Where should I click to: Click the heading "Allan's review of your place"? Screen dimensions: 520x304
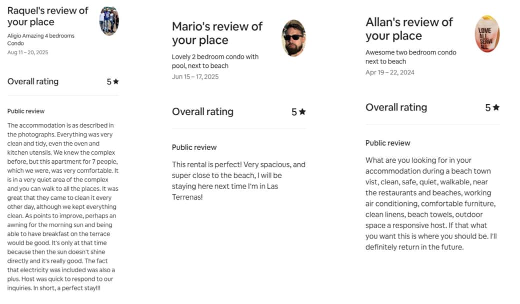(x=409, y=28)
